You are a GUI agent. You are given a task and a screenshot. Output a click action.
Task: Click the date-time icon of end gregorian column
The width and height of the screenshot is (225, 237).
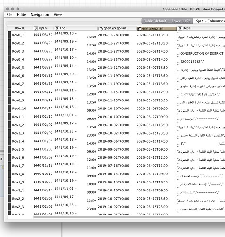click(x=139, y=29)
